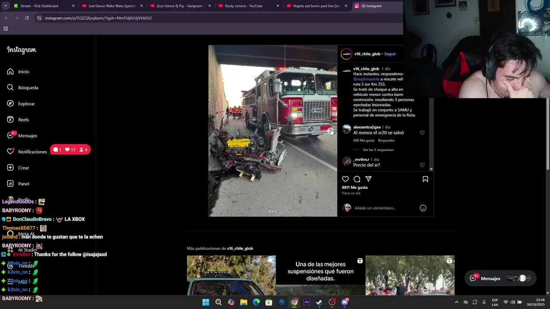Screen dimensions: 550x309
Task: View 8811 Me gusta likes list
Action: [x=354, y=188]
